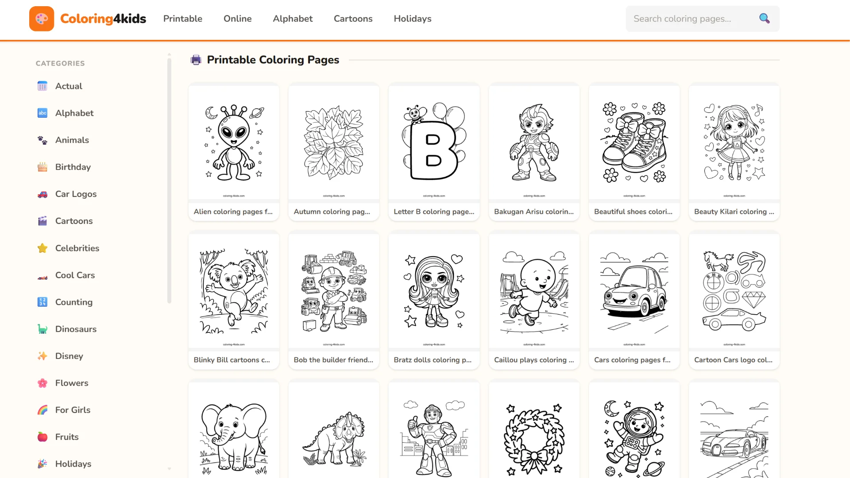Open the Animals category link
850x478 pixels.
coord(72,140)
